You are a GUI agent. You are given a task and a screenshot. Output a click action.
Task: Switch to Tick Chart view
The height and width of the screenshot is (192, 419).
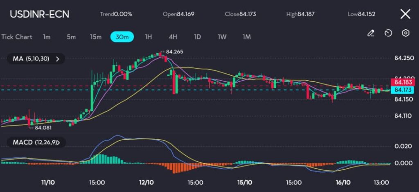17,37
